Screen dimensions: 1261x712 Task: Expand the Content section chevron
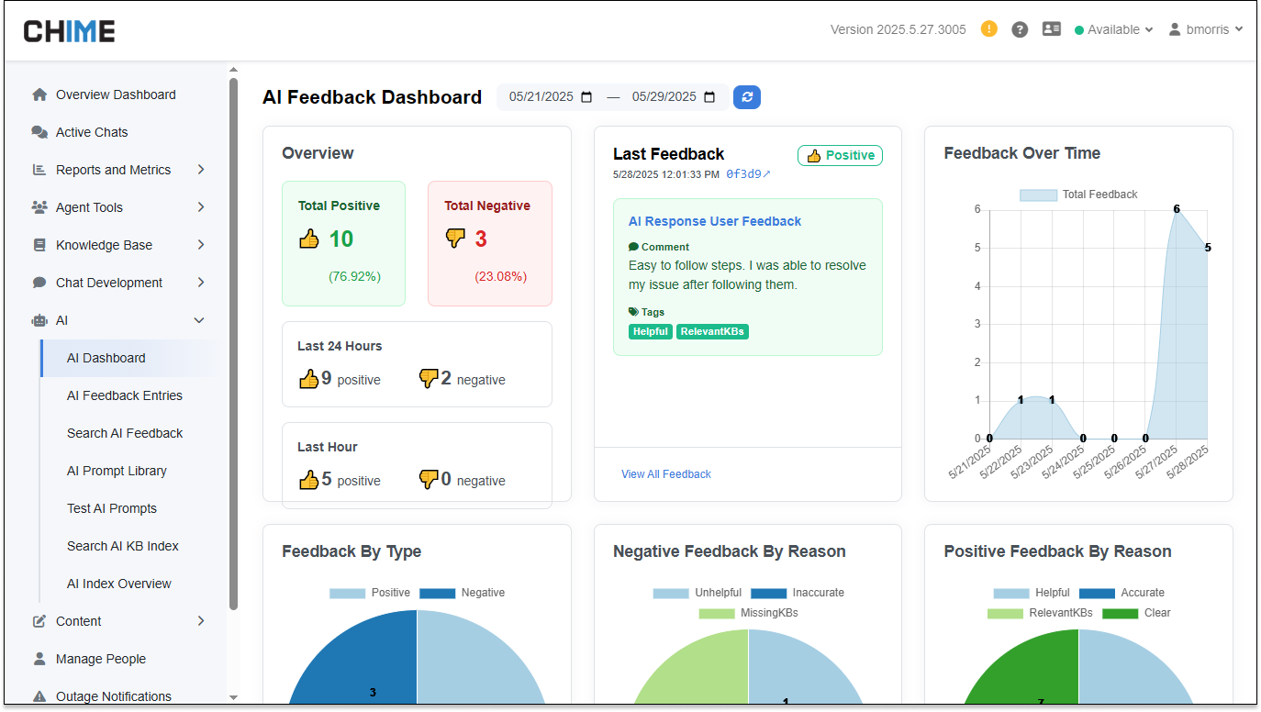pos(201,621)
